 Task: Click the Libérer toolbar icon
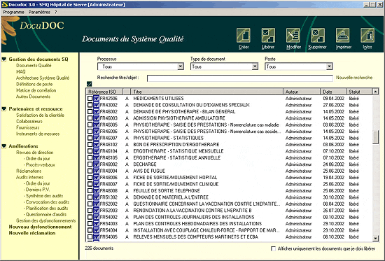point(268,36)
